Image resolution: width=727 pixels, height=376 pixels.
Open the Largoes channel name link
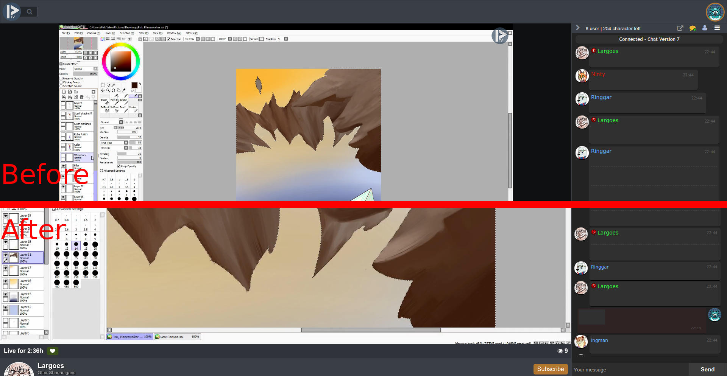click(51, 366)
